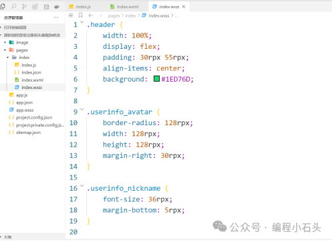Click the 'height: 128rpx;' line
This screenshot has width=332, height=241.
pyautogui.click(x=134, y=145)
